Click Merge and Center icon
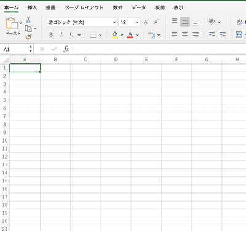Viewport: 246px width, 231px height. click(x=239, y=35)
